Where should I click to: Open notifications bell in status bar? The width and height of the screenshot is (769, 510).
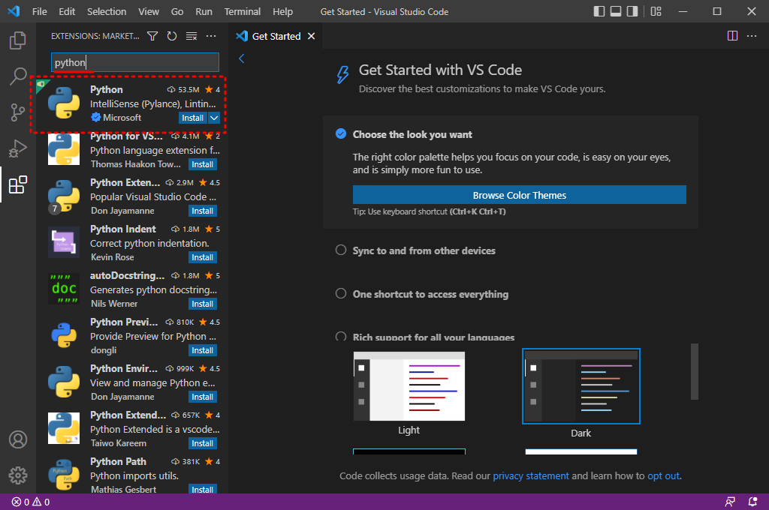(752, 502)
